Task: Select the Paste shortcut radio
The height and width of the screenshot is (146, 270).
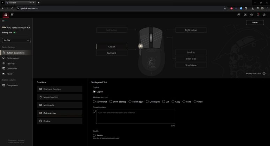Action: (x=184, y=102)
